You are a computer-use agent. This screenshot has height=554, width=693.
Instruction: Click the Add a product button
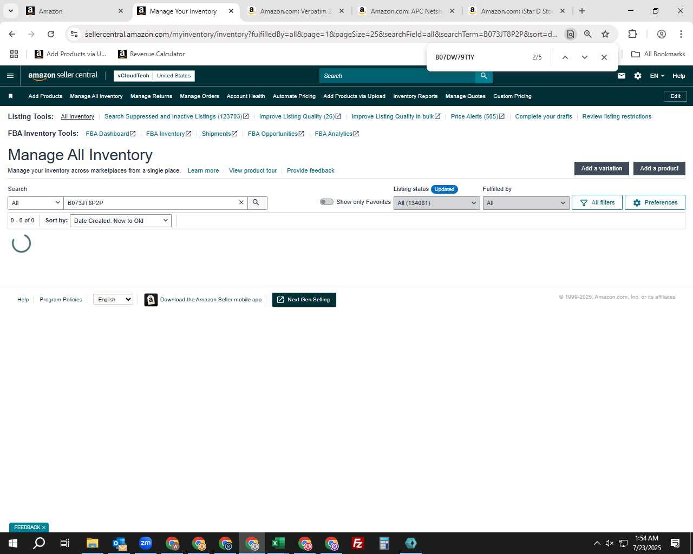click(659, 169)
